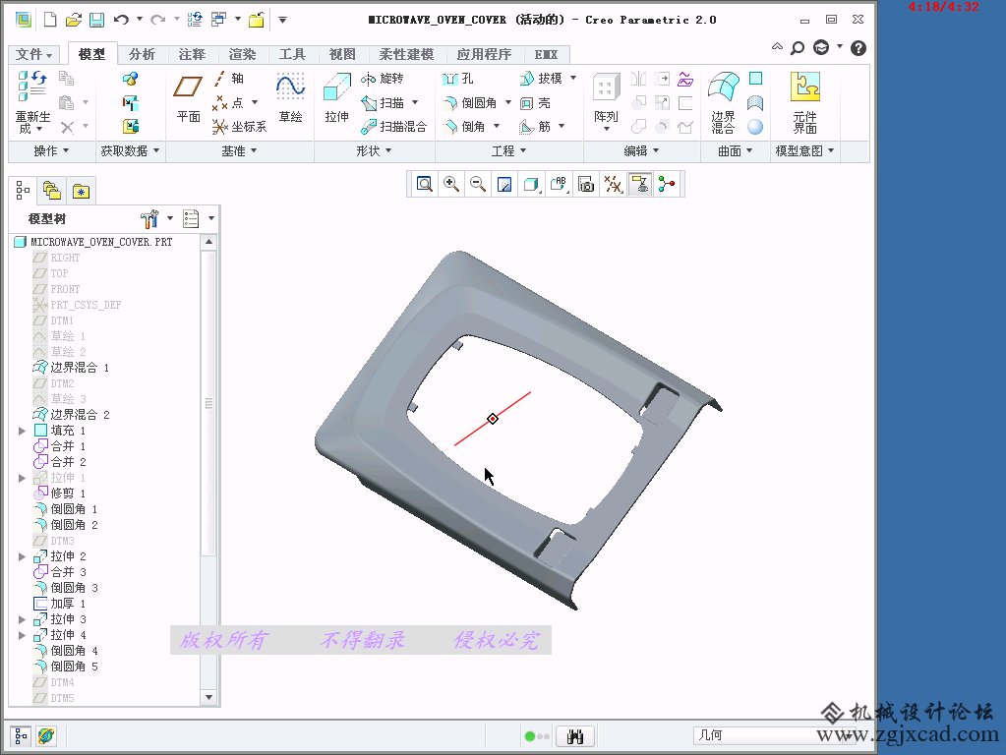Toggle spin center display
This screenshot has width=1006, height=755.
click(x=667, y=184)
